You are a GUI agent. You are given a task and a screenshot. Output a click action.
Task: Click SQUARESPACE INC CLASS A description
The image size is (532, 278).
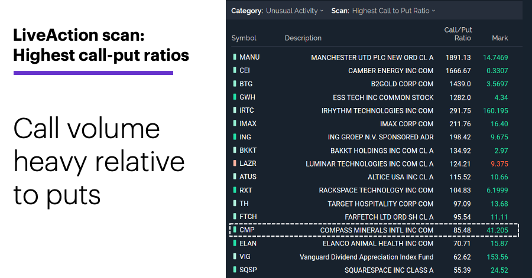(x=389, y=270)
